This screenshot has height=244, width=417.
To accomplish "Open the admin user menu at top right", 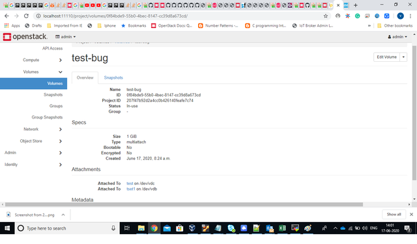I will click(397, 36).
